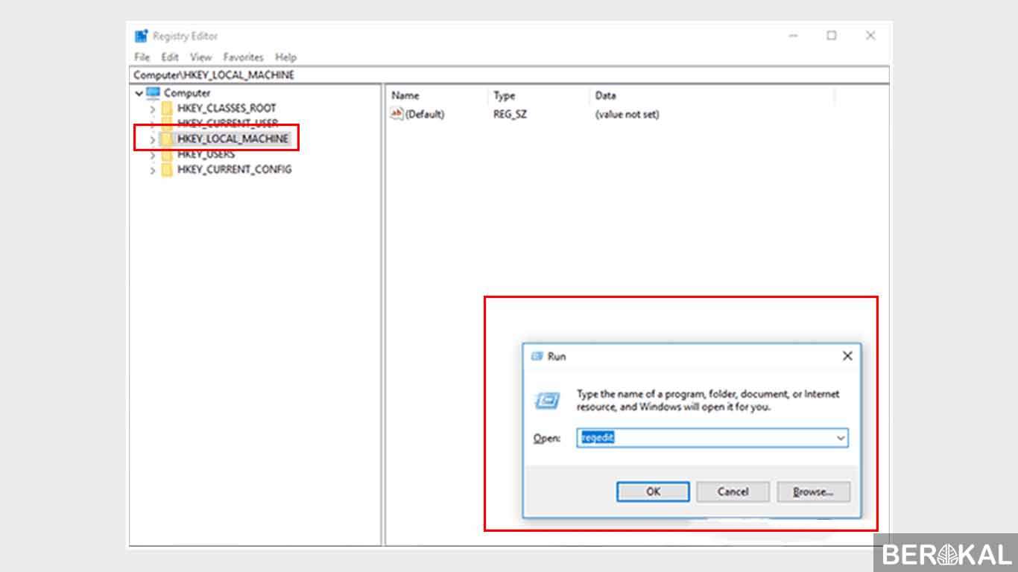The height and width of the screenshot is (572, 1018).
Task: Click the Registry Editor title bar icon
Action: pos(141,36)
